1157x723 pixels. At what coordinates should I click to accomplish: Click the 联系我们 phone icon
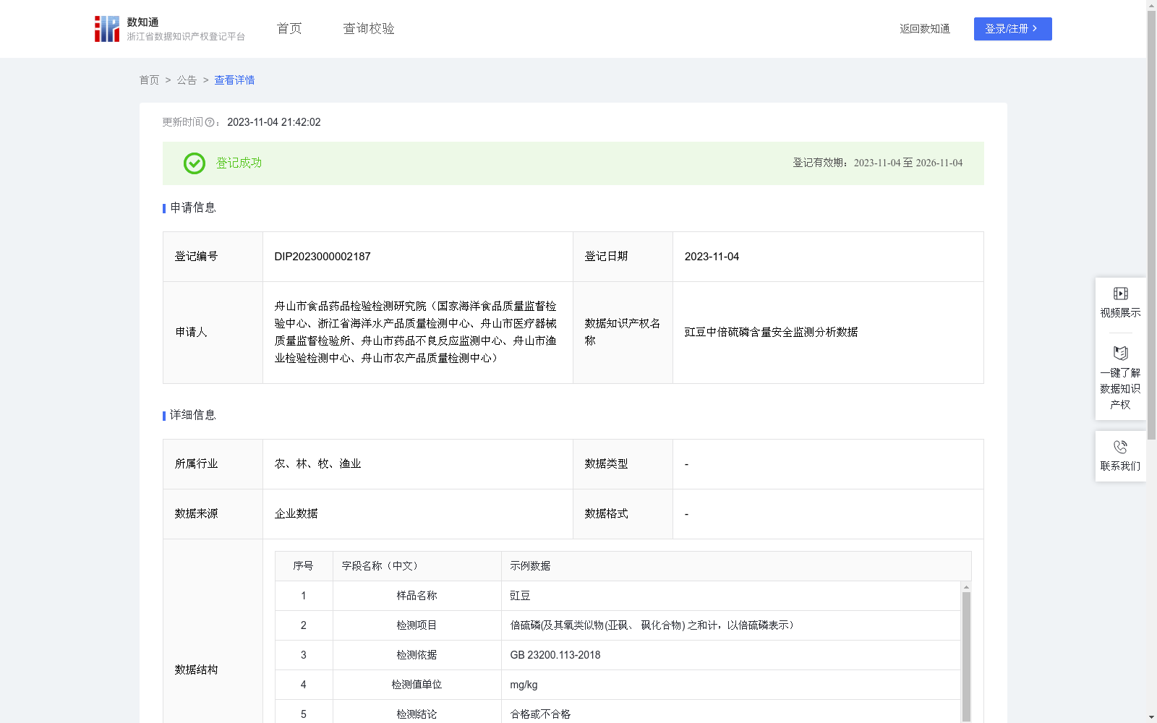(1120, 447)
